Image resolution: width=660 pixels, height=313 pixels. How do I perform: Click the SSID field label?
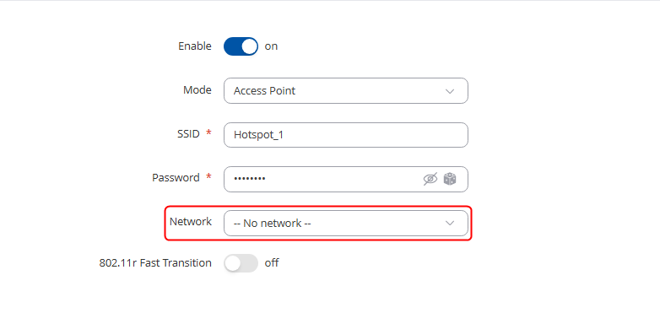click(188, 134)
